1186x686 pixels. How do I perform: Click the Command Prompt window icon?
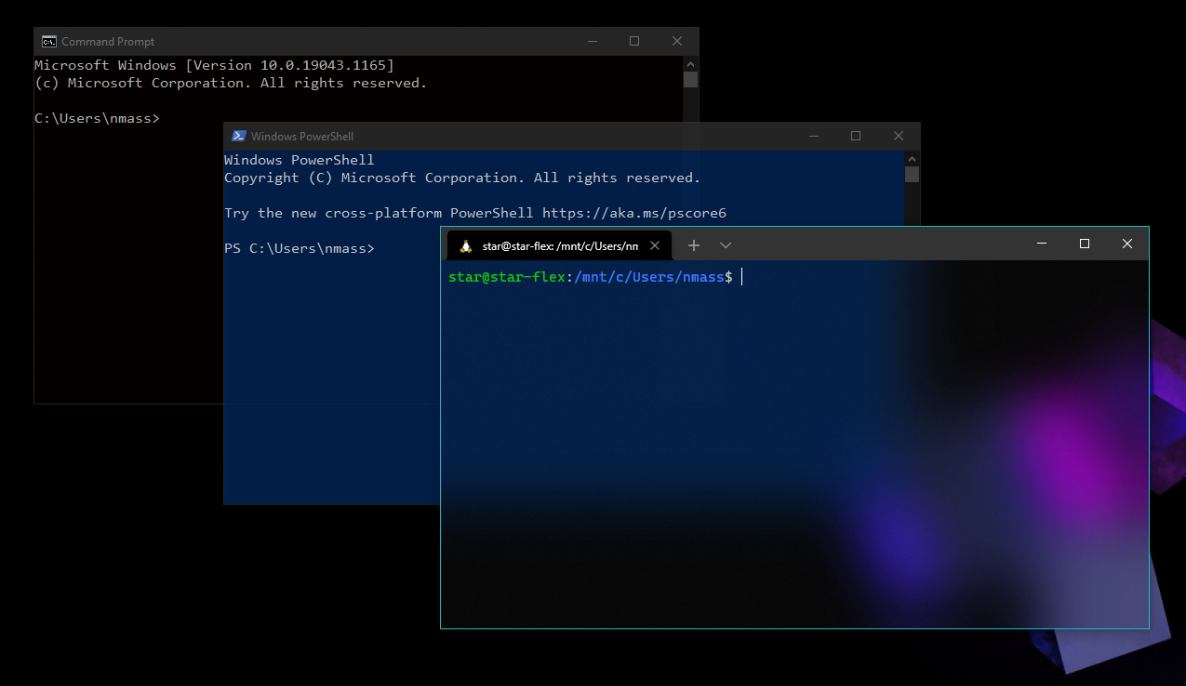(x=48, y=41)
